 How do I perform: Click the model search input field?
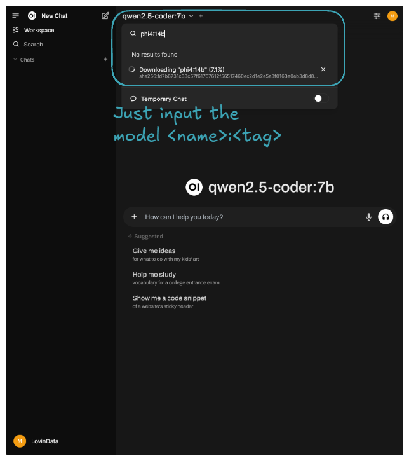(229, 34)
